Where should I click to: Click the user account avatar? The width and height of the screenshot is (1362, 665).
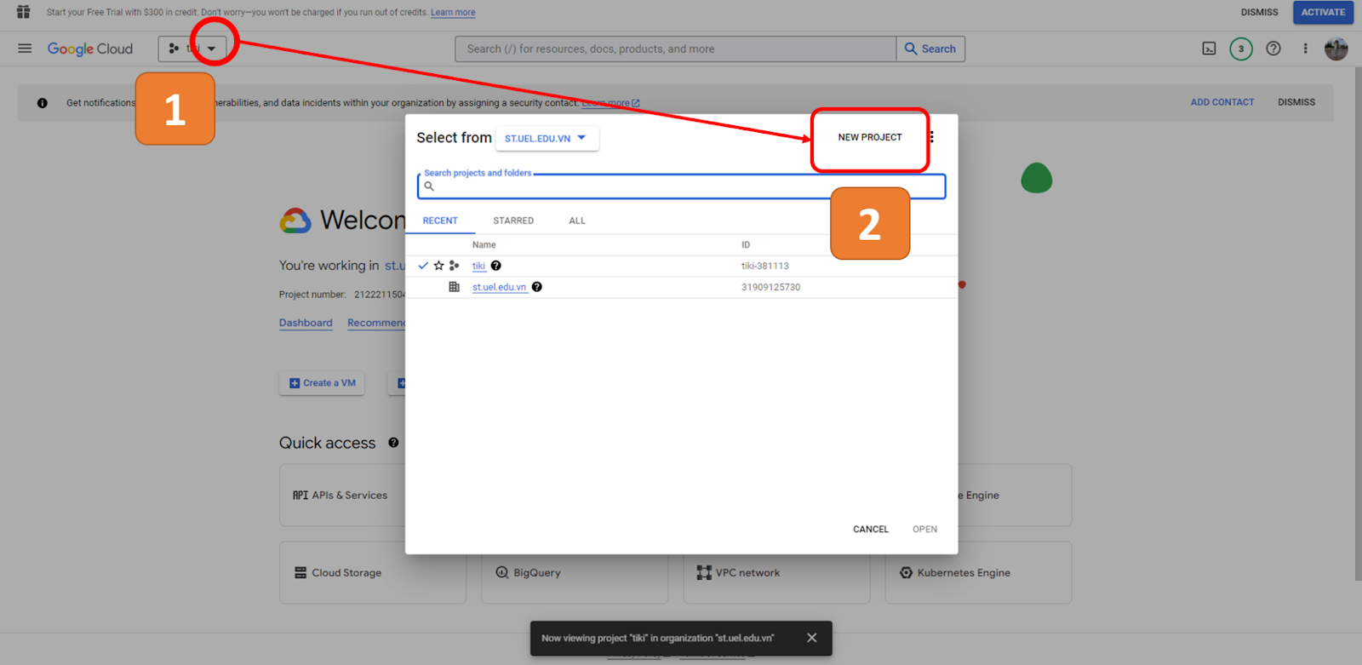tap(1336, 49)
